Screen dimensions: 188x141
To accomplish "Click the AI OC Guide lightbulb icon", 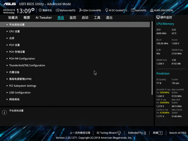I will 106,10.
